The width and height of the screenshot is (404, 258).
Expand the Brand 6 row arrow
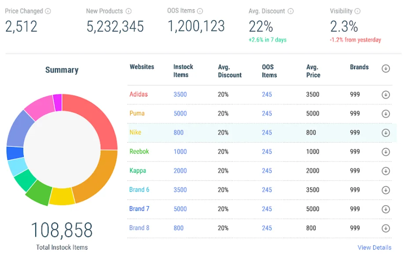(x=386, y=190)
